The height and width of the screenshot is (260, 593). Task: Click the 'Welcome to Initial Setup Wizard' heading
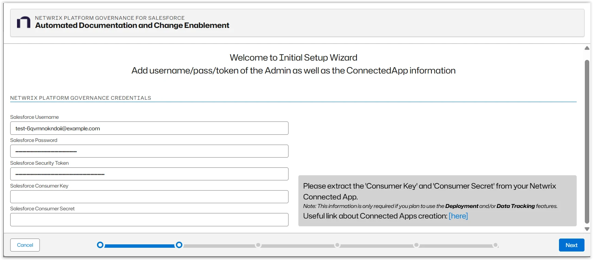[x=294, y=58]
